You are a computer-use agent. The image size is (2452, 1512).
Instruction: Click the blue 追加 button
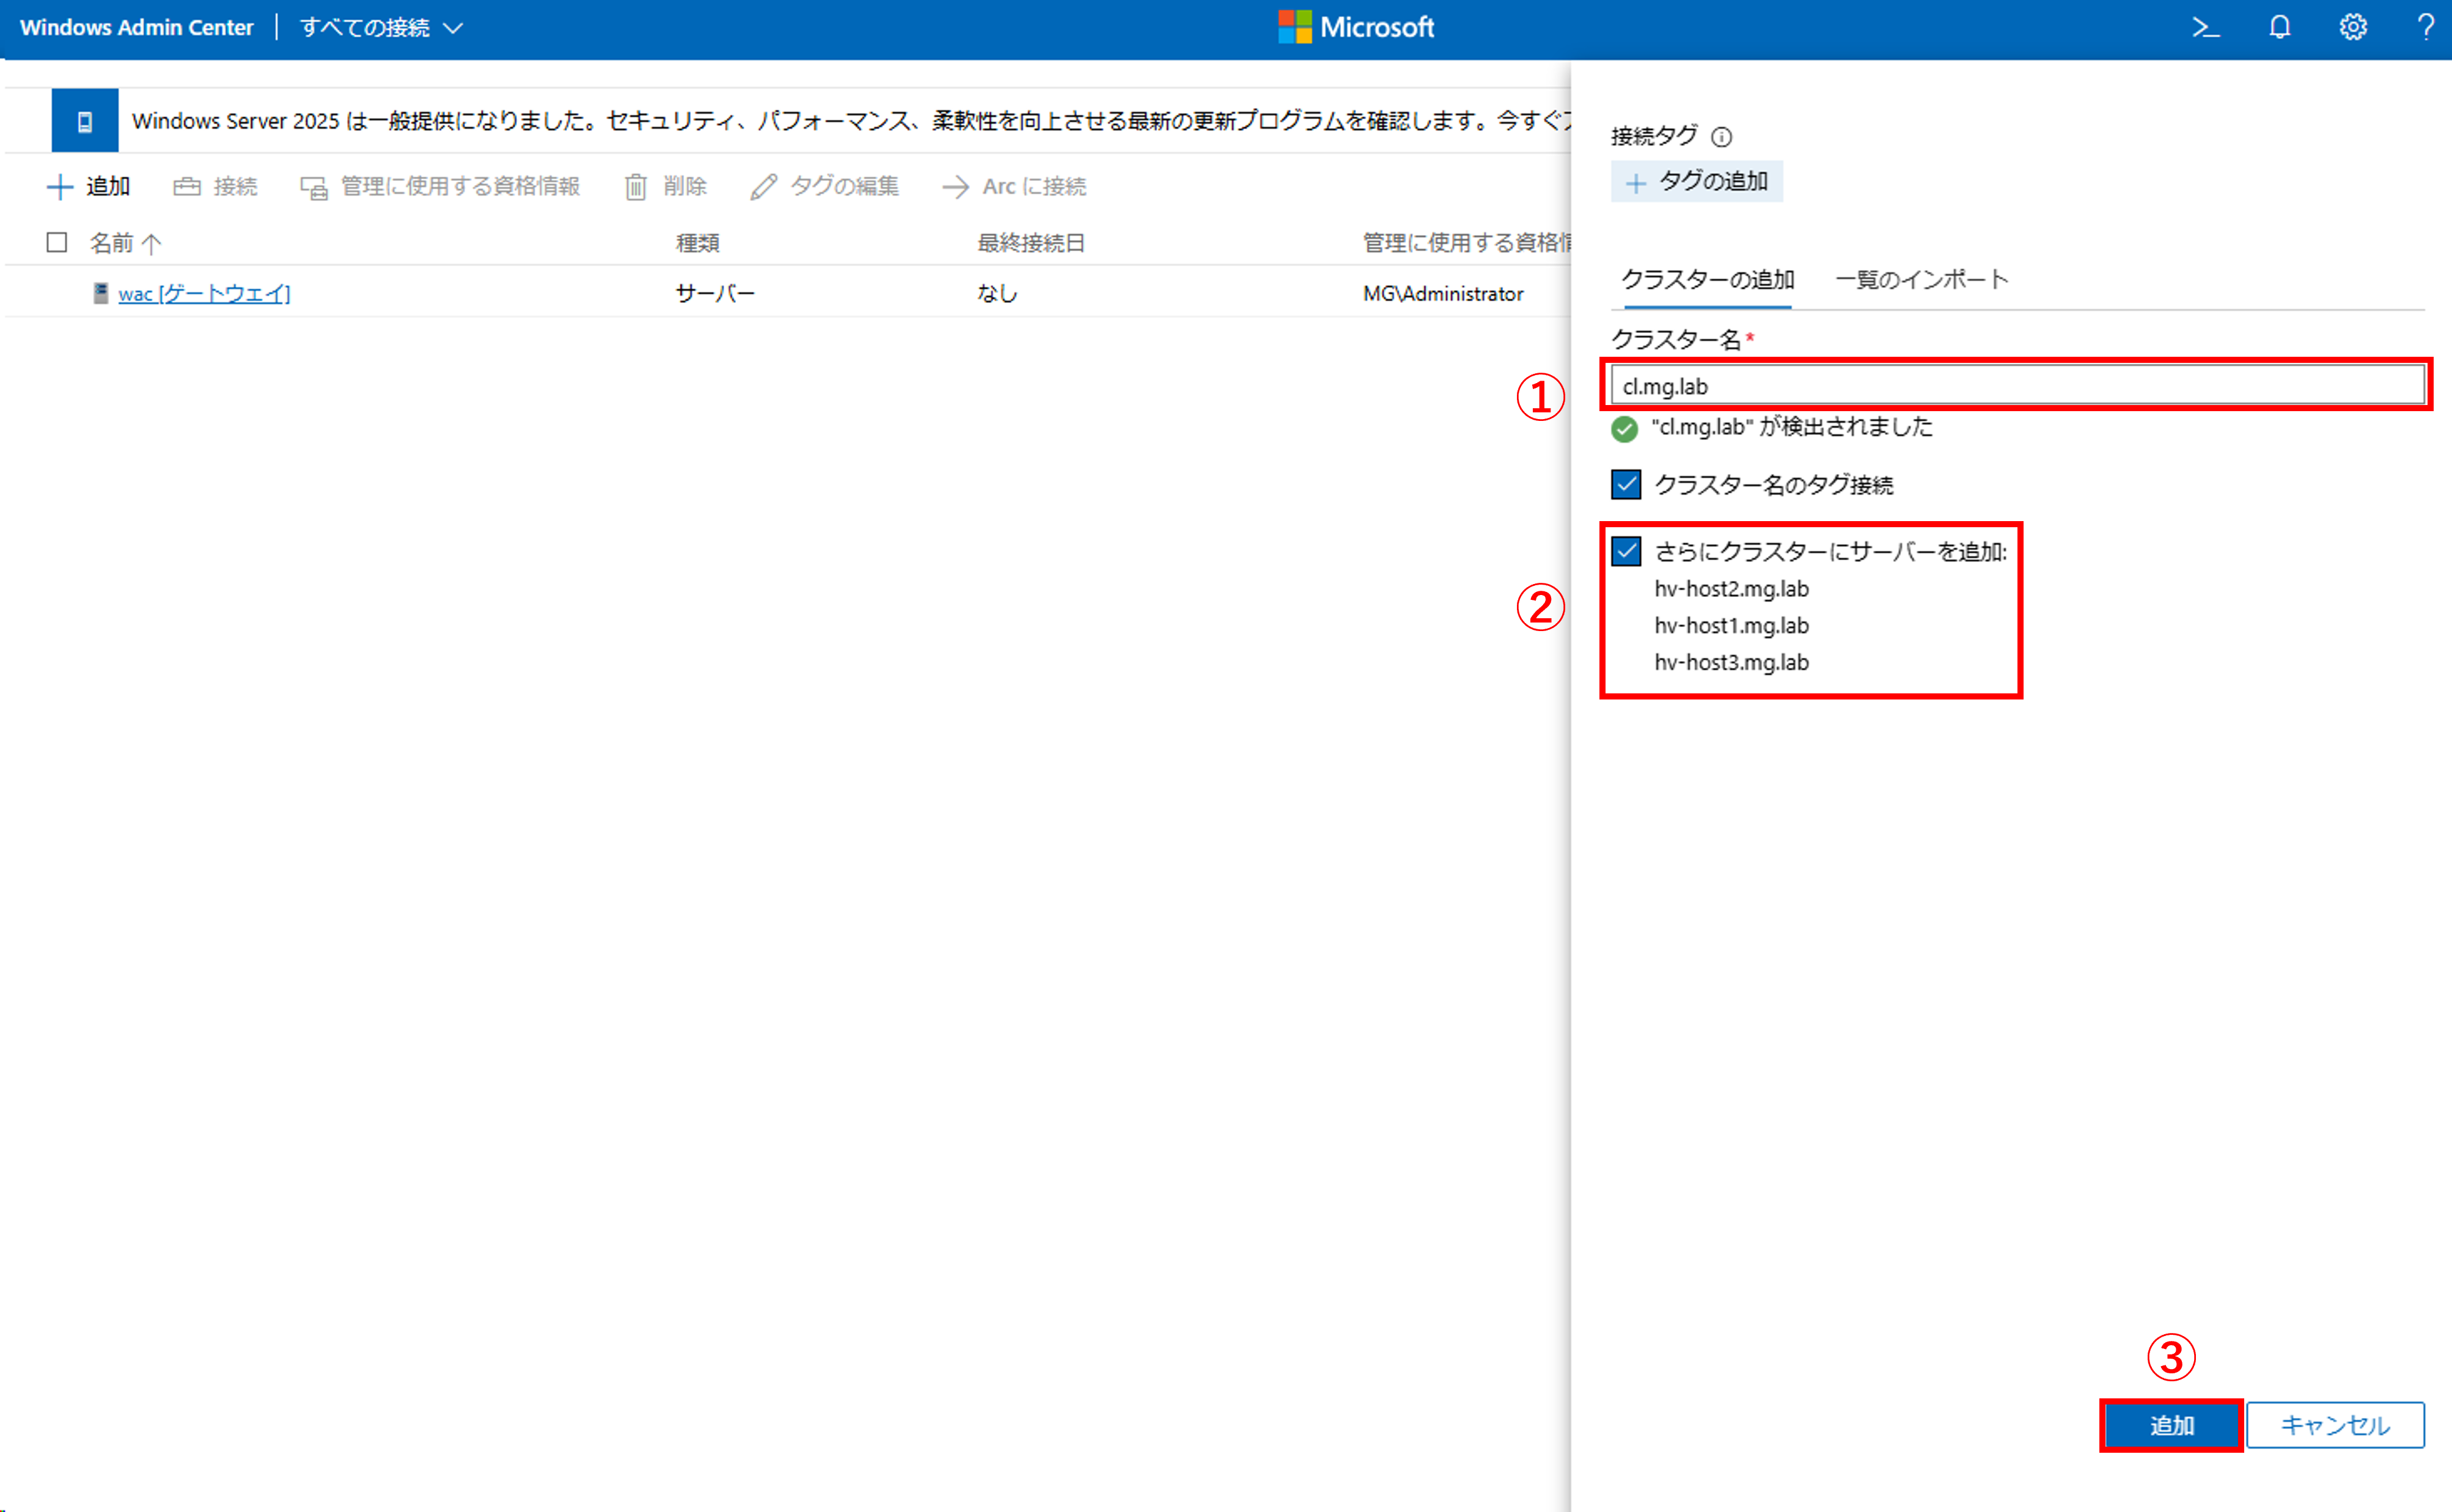tap(2171, 1425)
